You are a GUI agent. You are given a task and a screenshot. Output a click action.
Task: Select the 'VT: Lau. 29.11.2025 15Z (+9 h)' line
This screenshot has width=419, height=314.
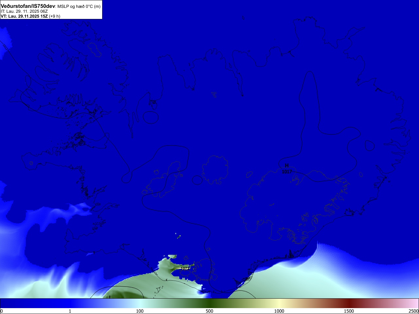point(30,16)
